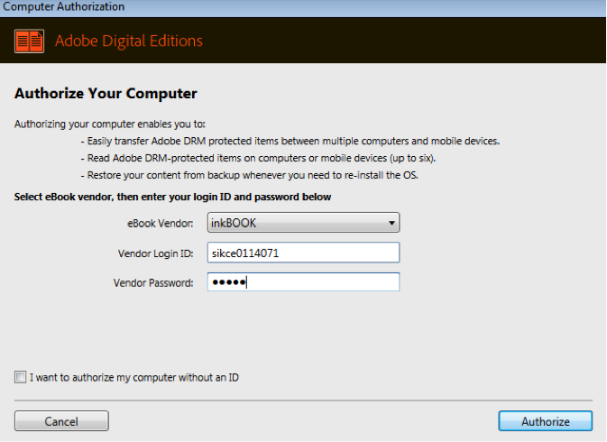Click the Computer Authorization window title
This screenshot has height=442, width=607.
(63, 6)
